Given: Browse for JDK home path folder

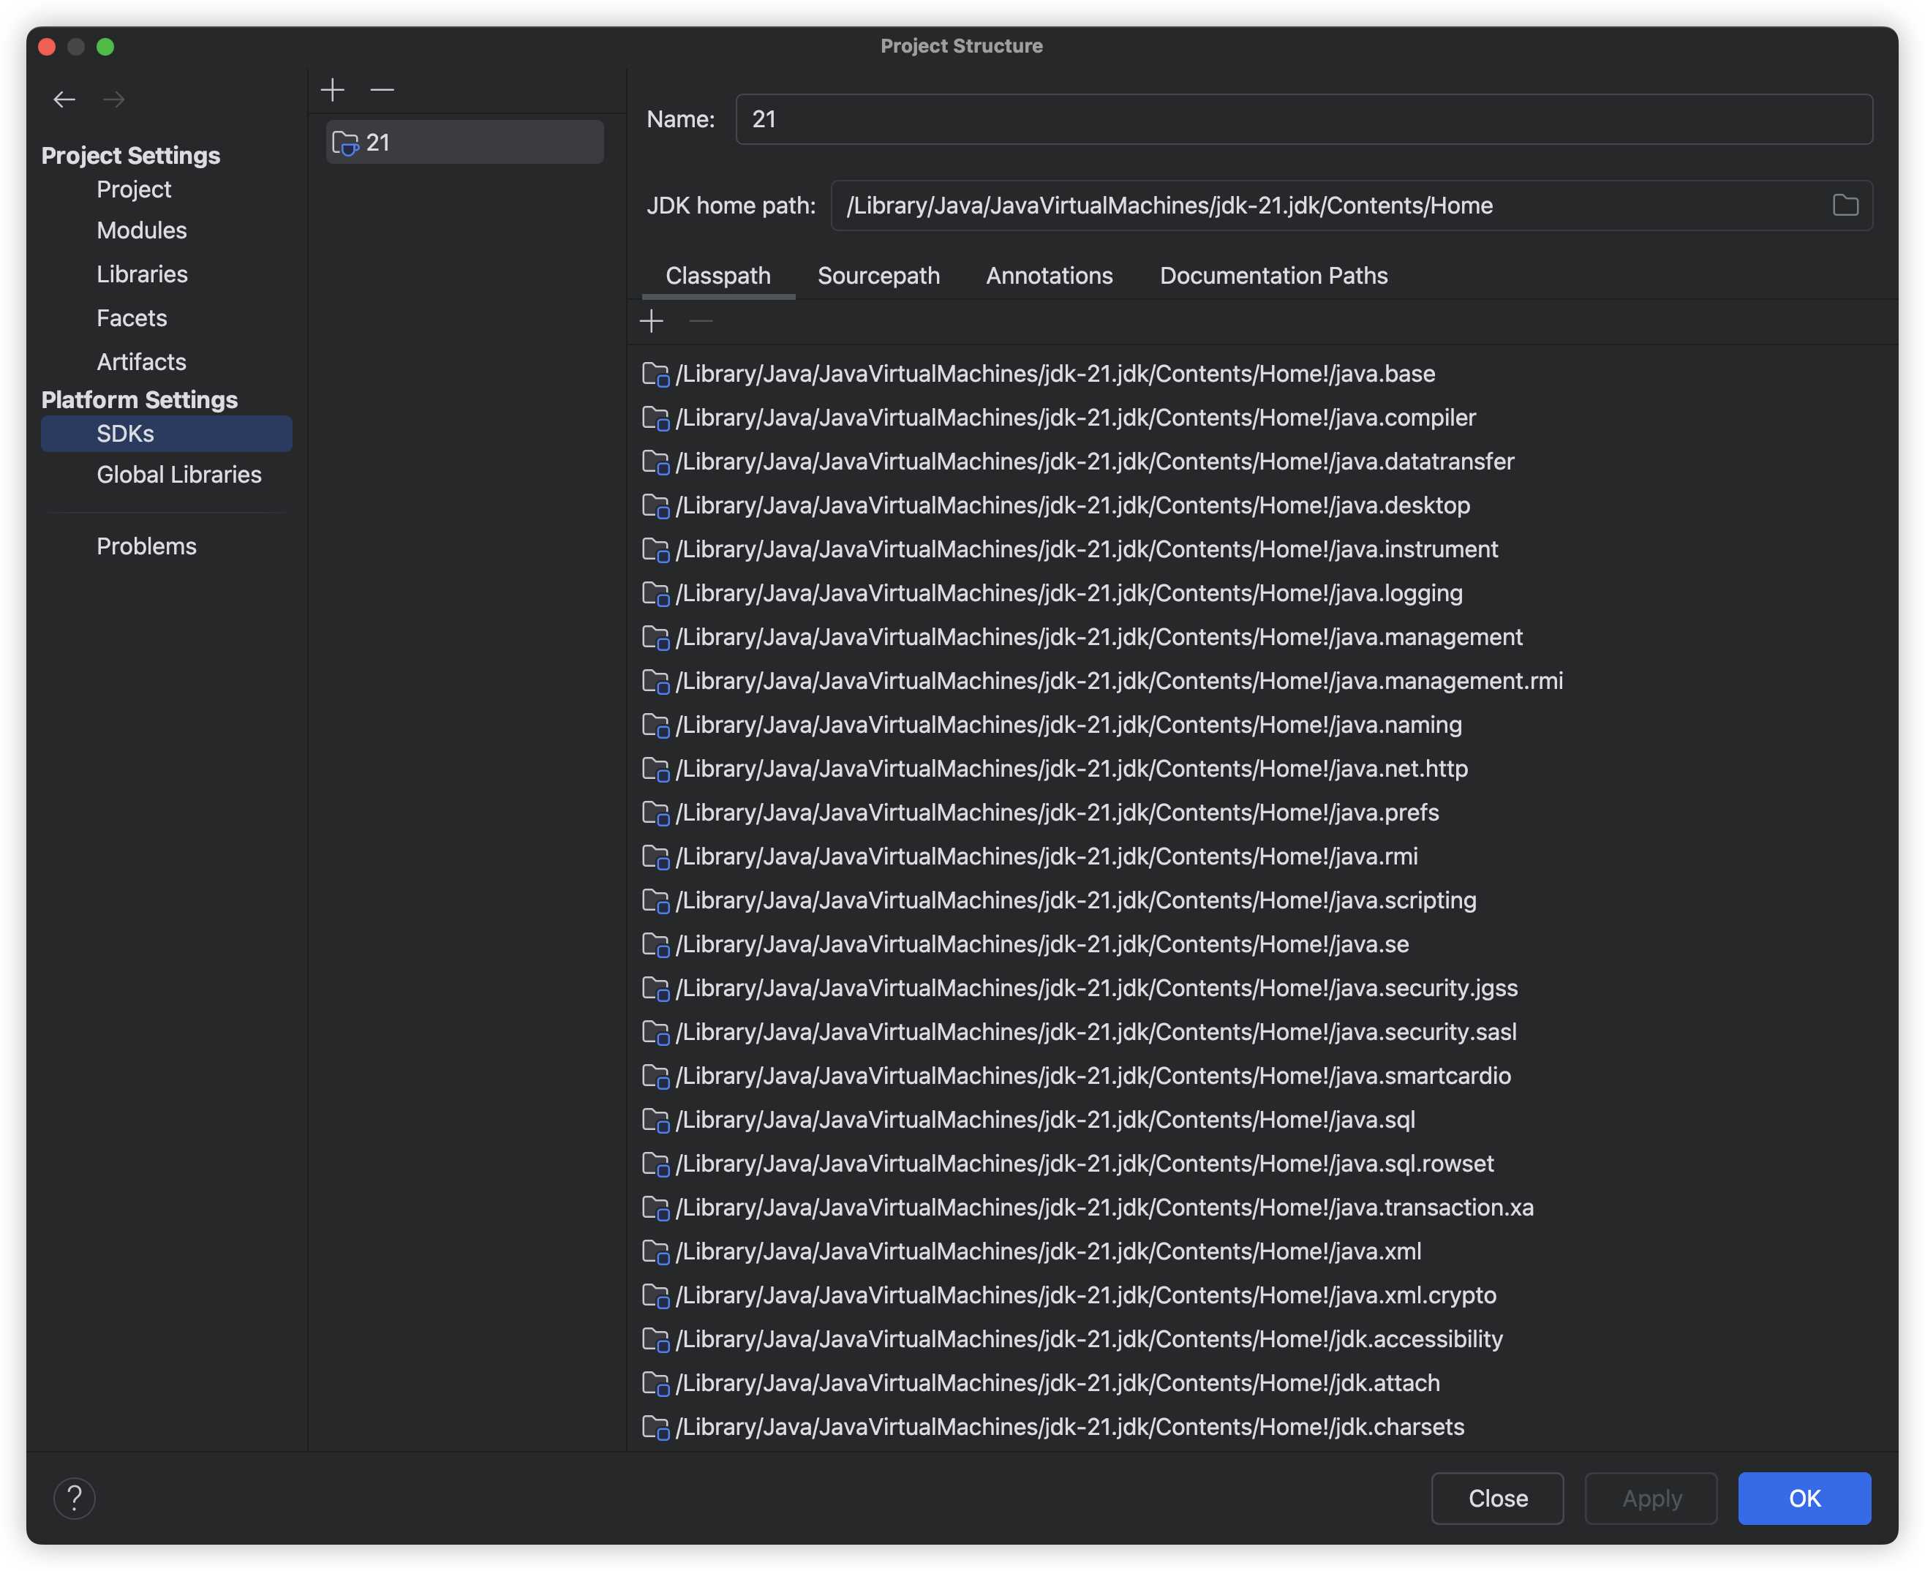Looking at the screenshot, I should click(x=1845, y=206).
